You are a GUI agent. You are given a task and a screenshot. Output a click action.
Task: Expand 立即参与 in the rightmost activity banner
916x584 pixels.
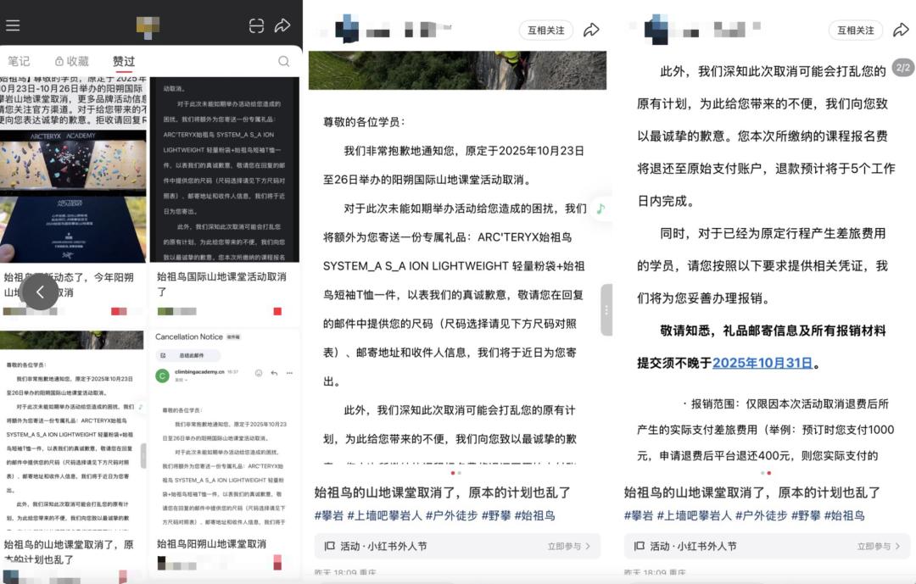tap(878, 547)
